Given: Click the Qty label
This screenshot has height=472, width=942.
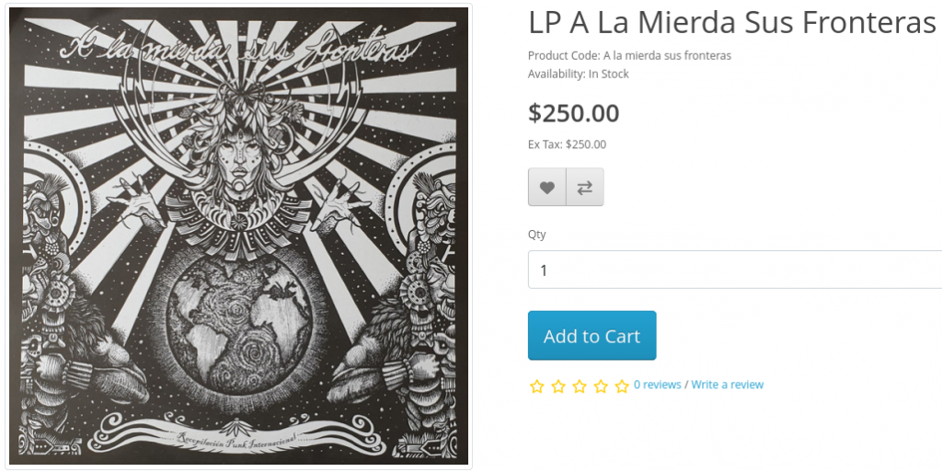Looking at the screenshot, I should pos(536,235).
